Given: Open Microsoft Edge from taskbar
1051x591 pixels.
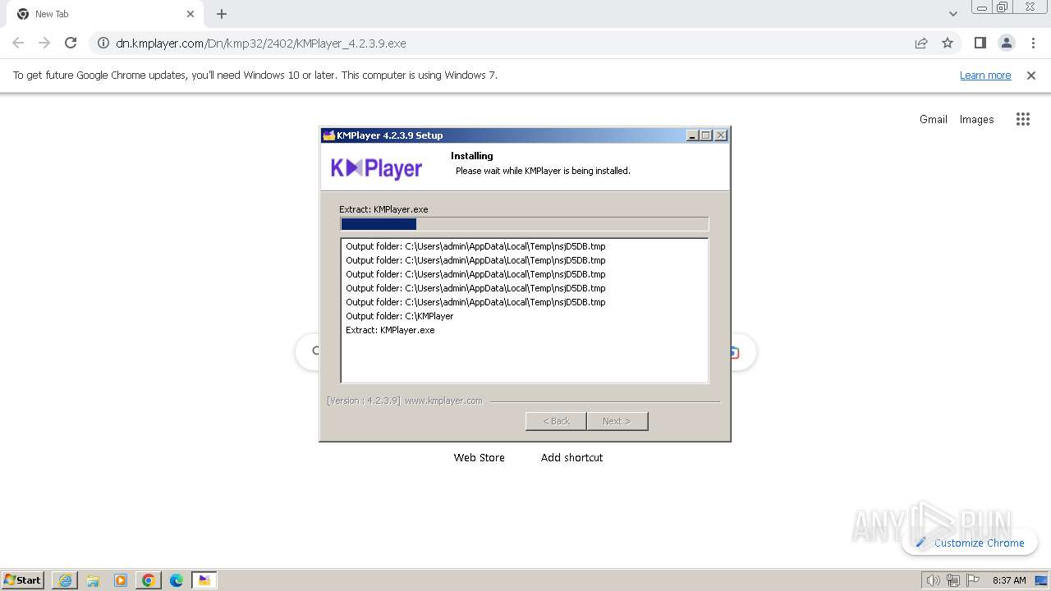Looking at the screenshot, I should [x=177, y=580].
